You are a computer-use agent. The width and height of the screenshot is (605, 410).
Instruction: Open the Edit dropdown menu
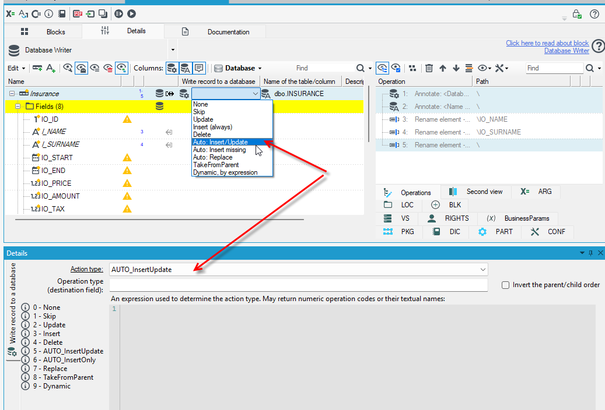(16, 68)
